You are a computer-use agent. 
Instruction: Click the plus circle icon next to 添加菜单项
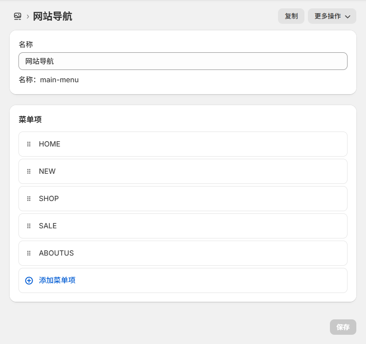pos(29,280)
